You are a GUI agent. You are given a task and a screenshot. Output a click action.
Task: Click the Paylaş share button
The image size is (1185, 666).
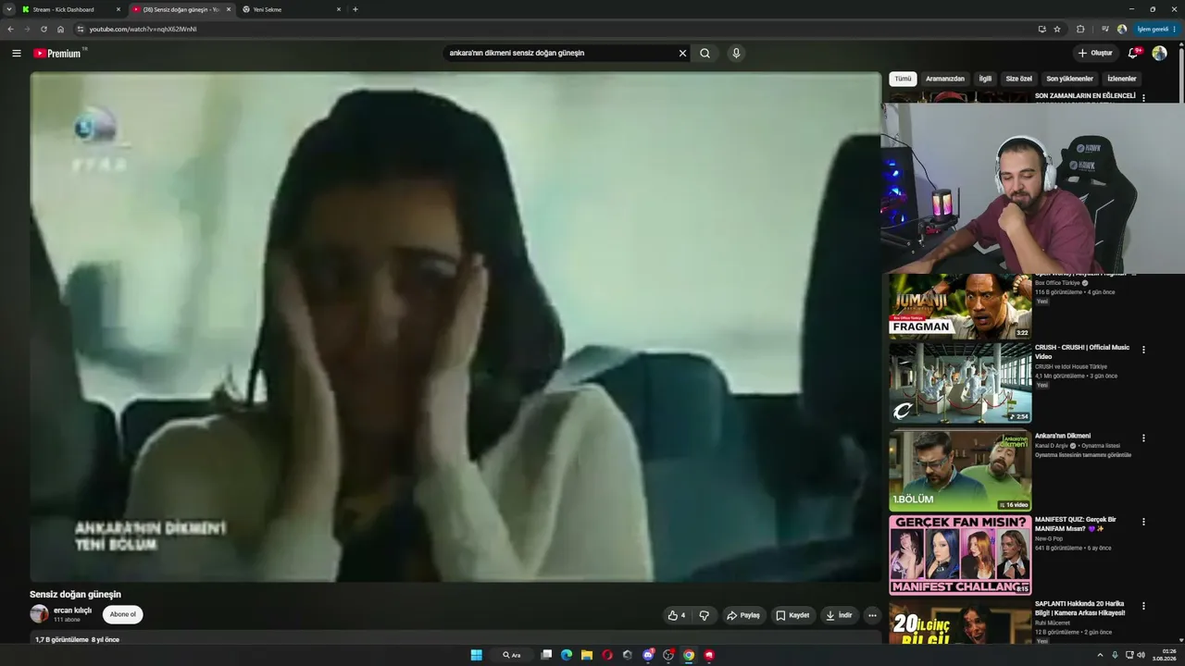743,615
